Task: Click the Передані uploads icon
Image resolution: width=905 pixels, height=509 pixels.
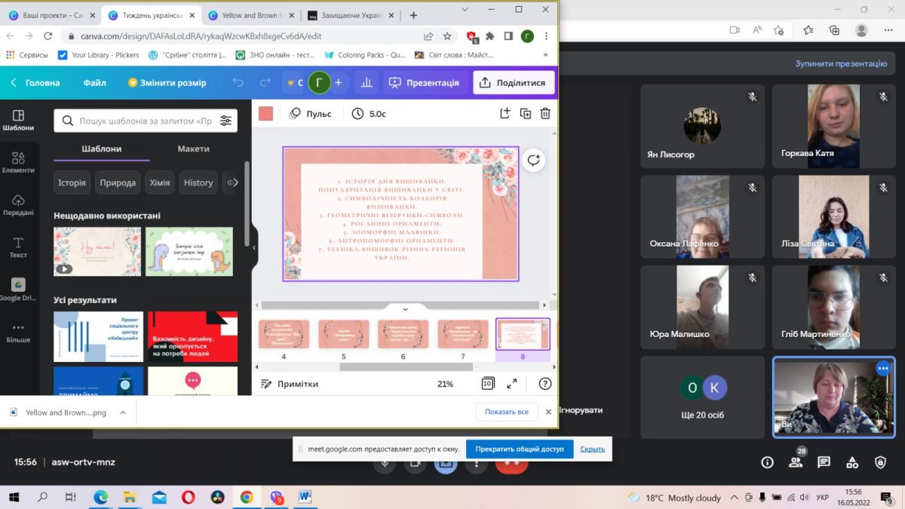Action: 18,205
